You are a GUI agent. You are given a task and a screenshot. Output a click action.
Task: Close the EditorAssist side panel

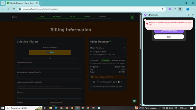click(x=193, y=15)
